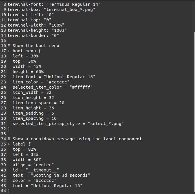Screen dimensions: 195x194
Task: Click the "#ffffff" selected item color value
Action: [x=81, y=87]
